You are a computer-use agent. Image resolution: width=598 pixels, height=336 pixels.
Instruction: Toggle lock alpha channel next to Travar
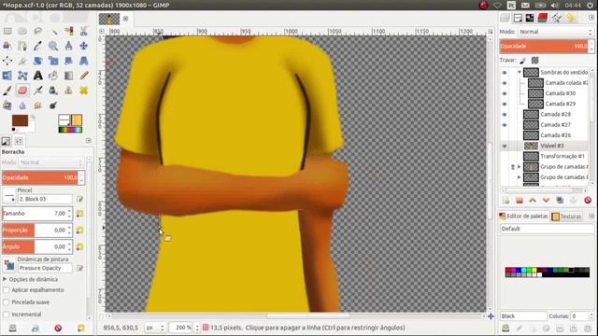coord(535,60)
